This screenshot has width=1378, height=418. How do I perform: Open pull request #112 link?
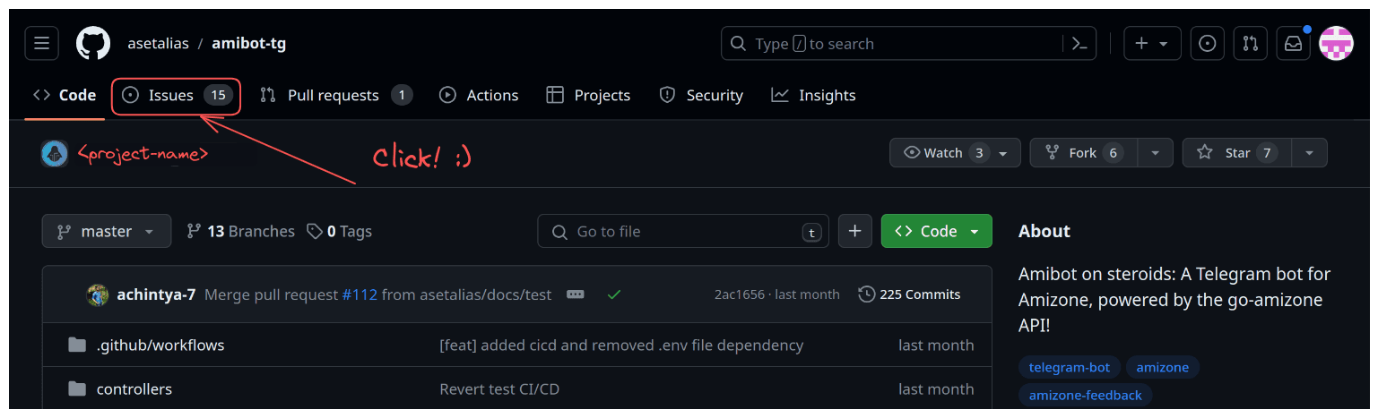click(x=360, y=294)
